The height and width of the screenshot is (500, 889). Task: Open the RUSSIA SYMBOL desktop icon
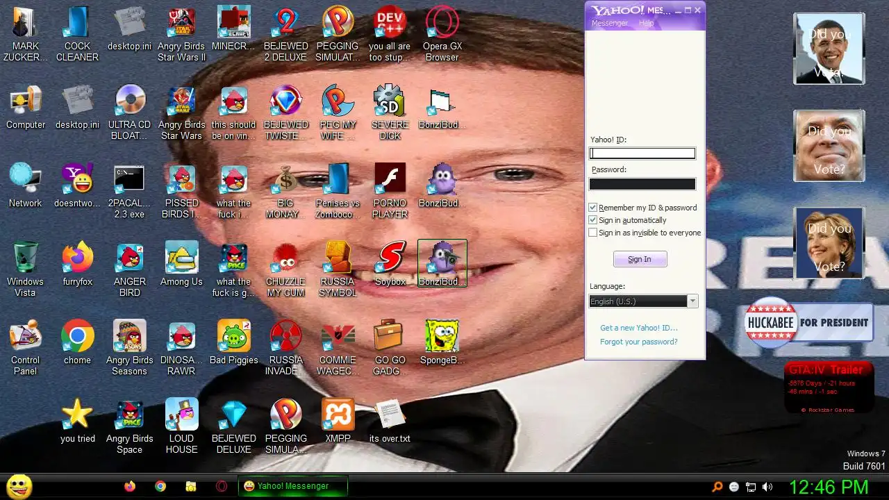338,269
